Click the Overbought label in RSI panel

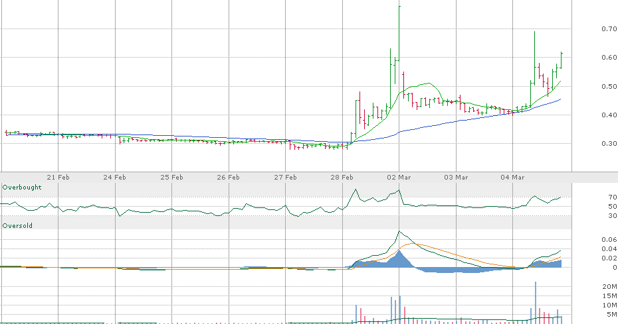tap(22, 187)
